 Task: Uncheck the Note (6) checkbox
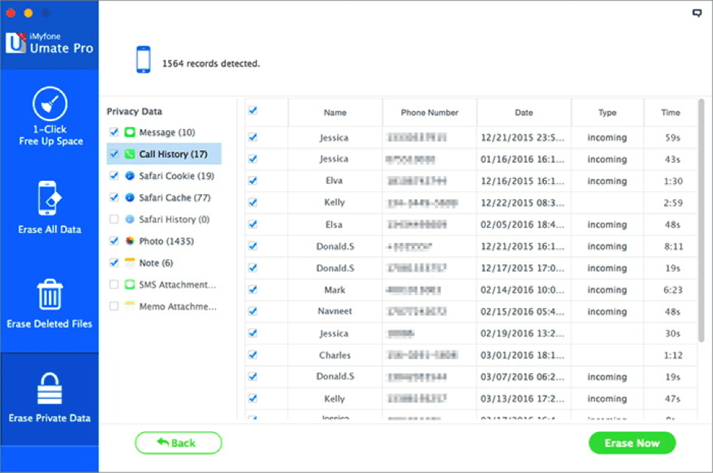point(113,263)
